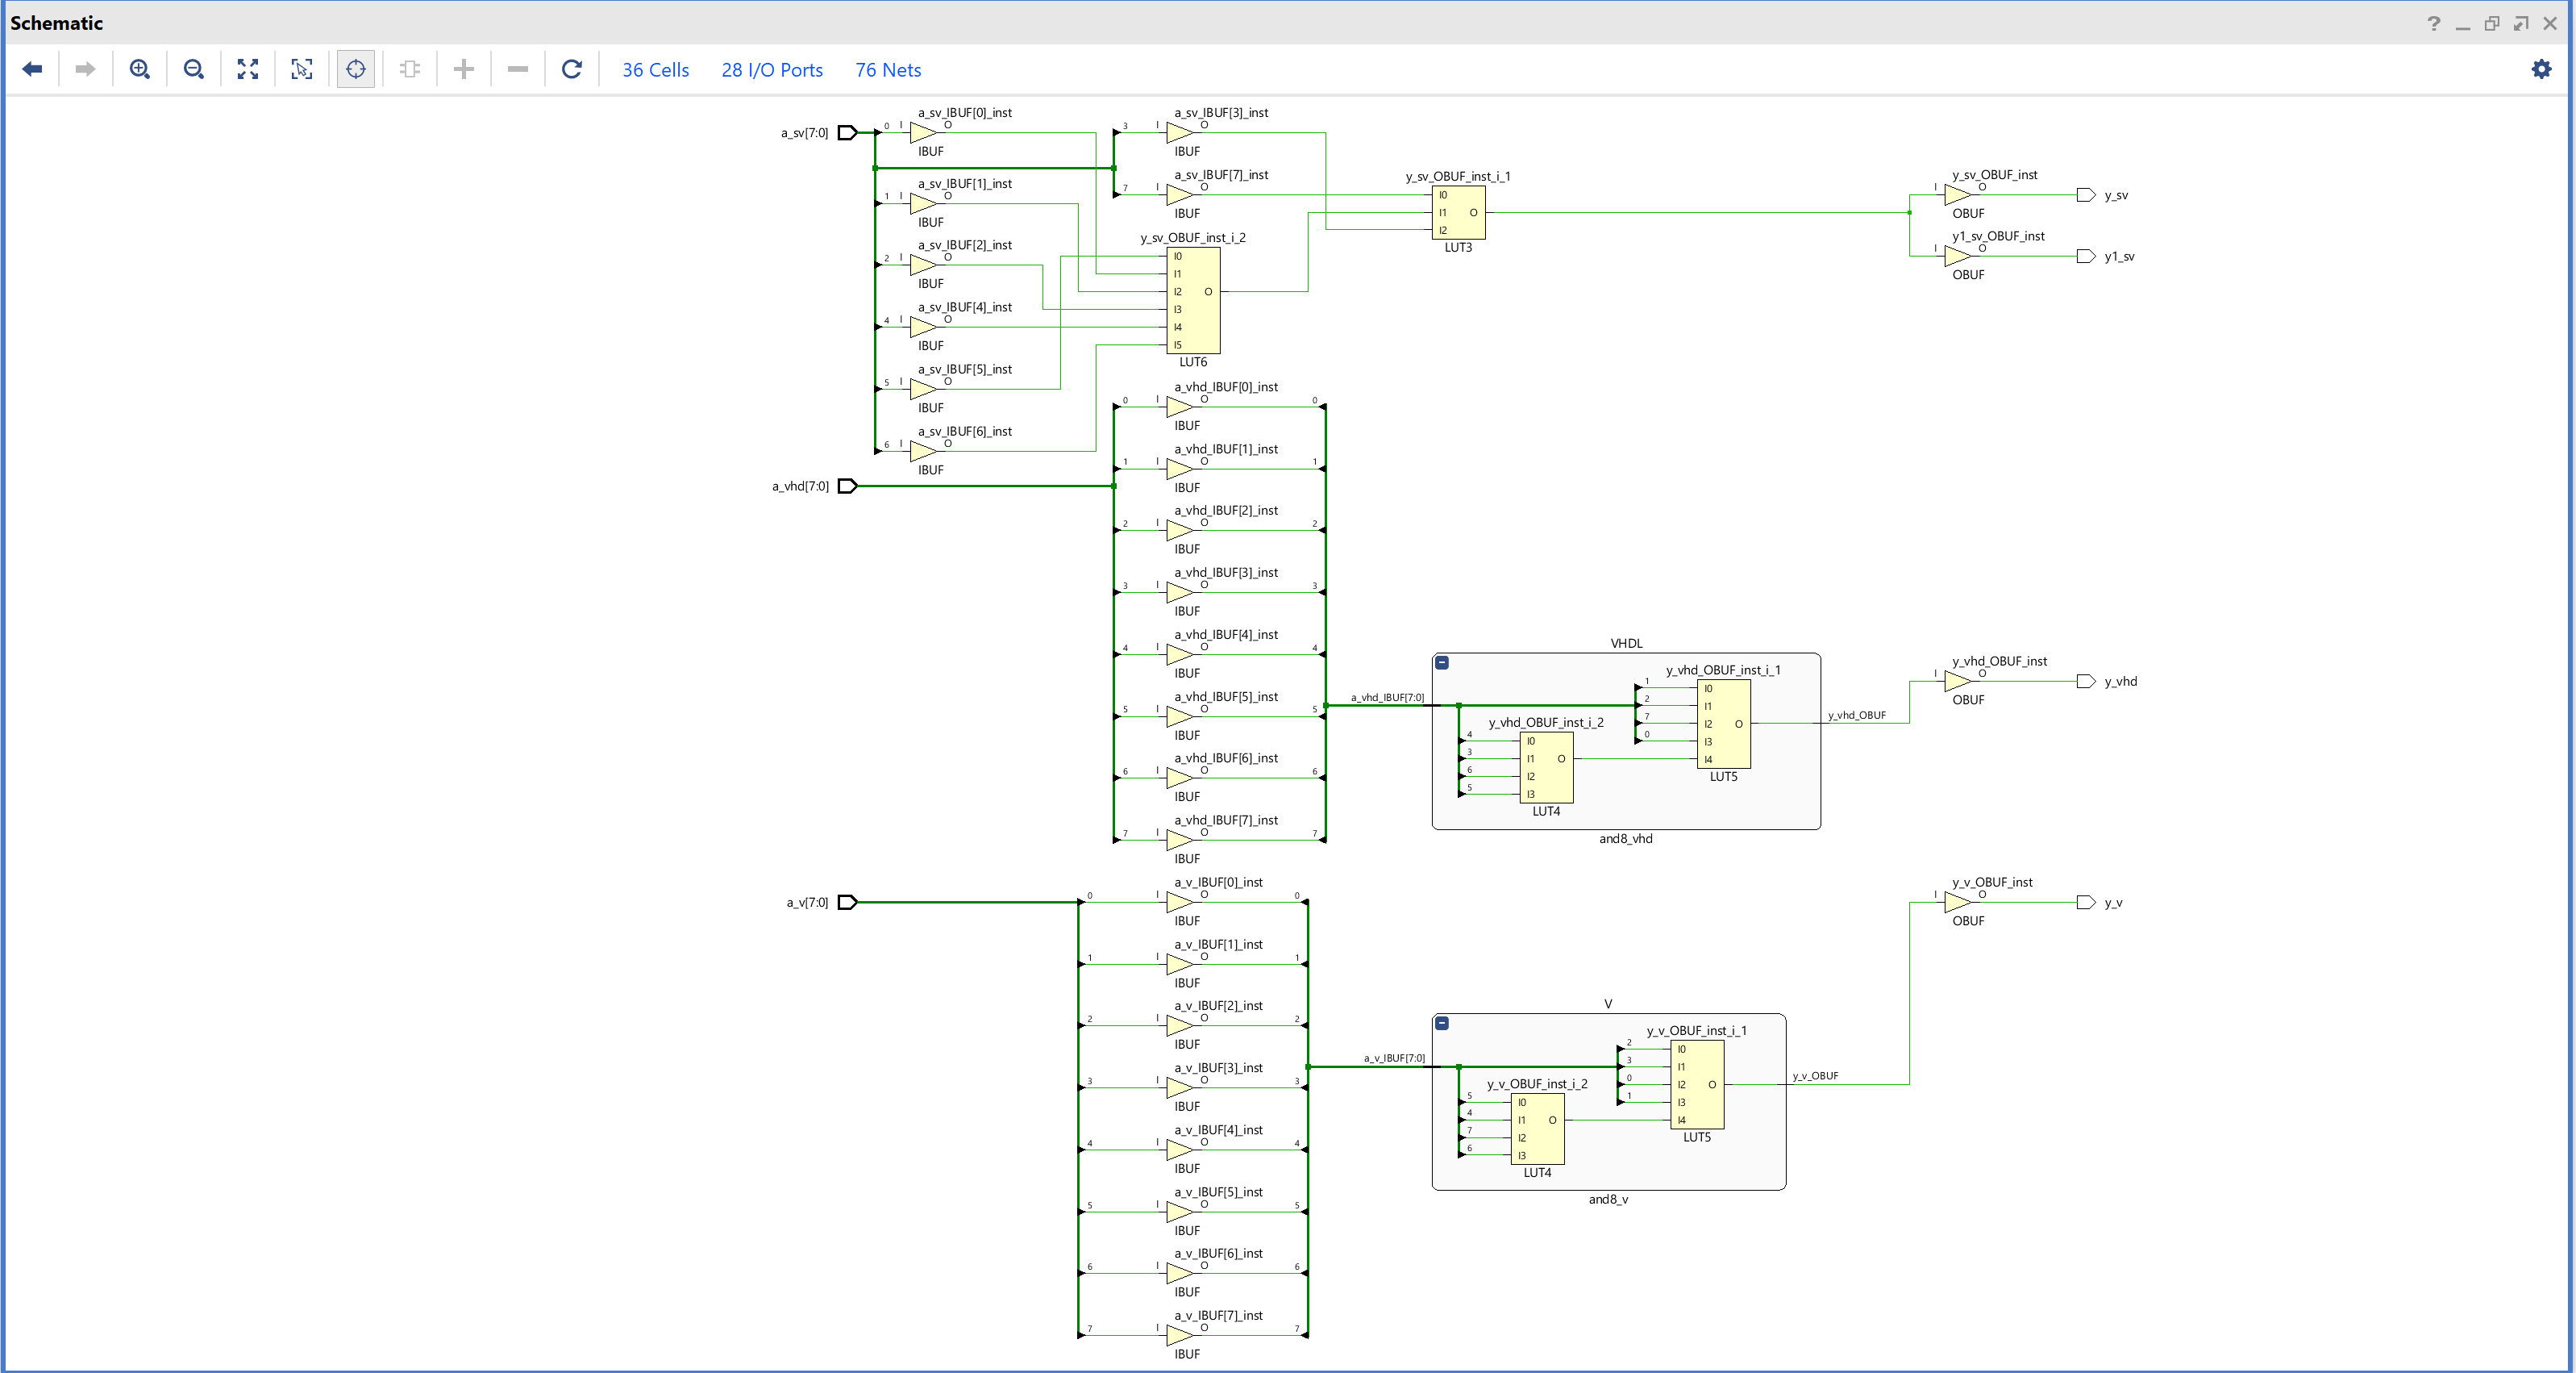Click the forward arrow navigation icon
This screenshot has height=1373, width=2576.
point(86,69)
